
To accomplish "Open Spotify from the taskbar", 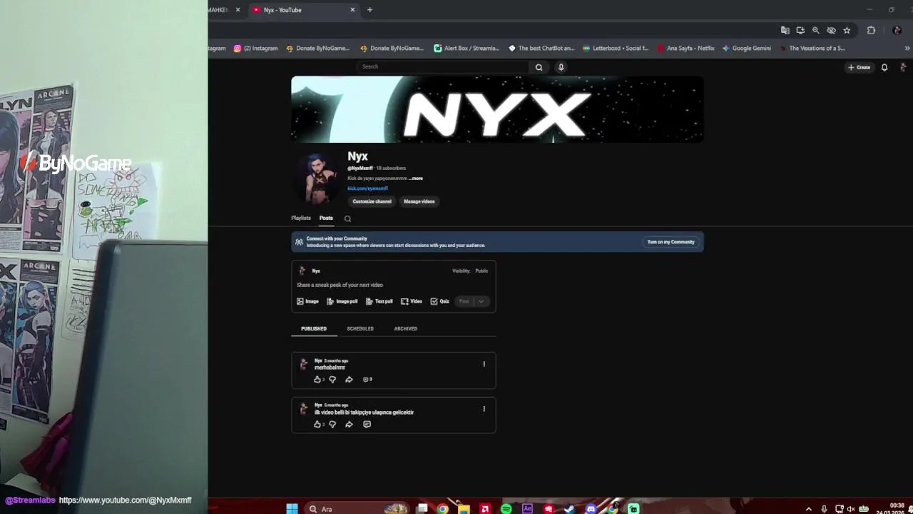I will coord(506,509).
